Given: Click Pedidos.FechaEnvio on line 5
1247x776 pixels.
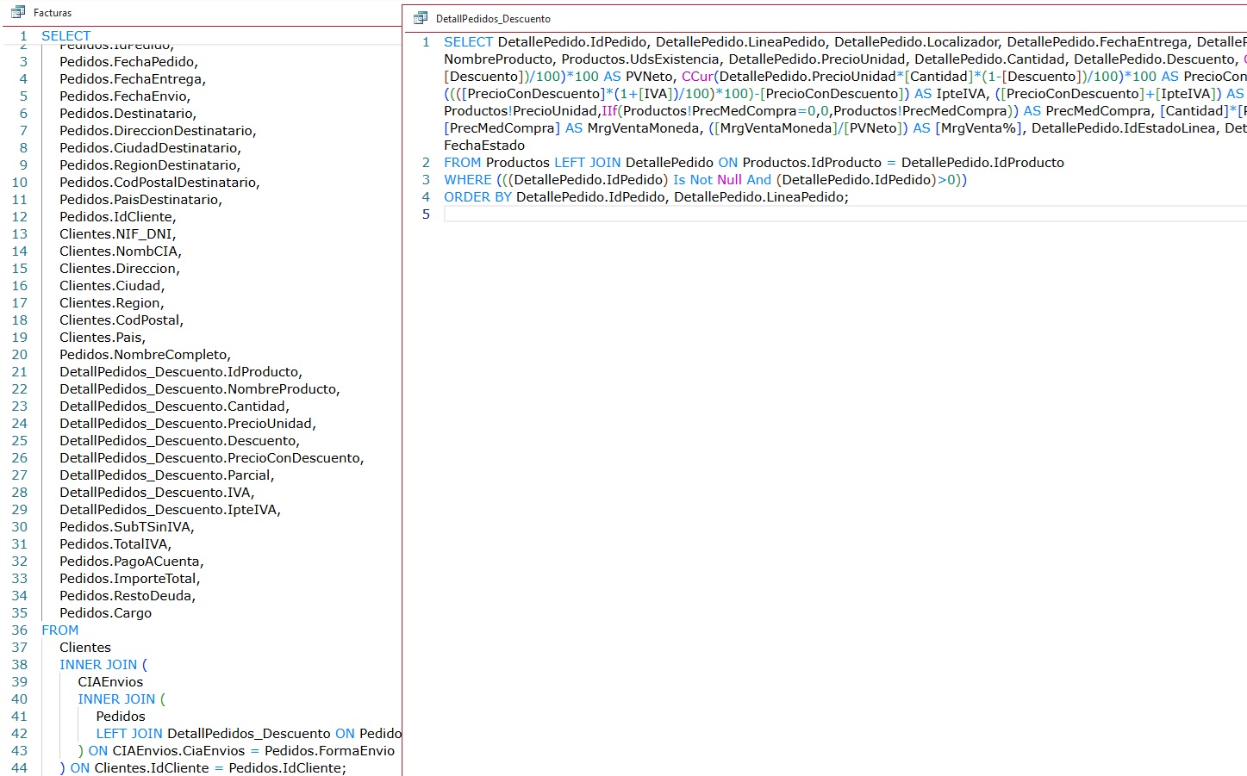Looking at the screenshot, I should pyautogui.click(x=125, y=96).
